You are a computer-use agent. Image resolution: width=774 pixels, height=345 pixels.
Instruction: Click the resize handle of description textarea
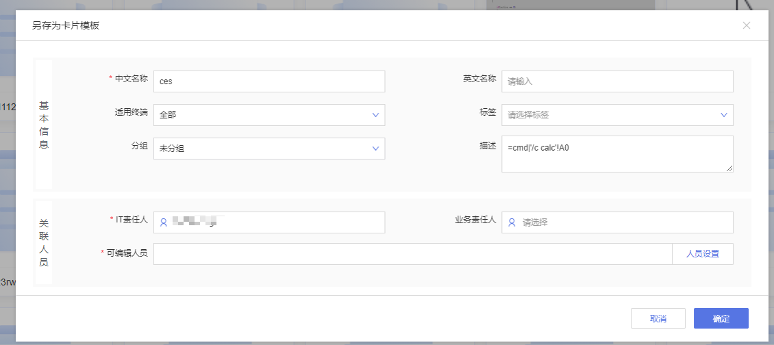tap(729, 168)
